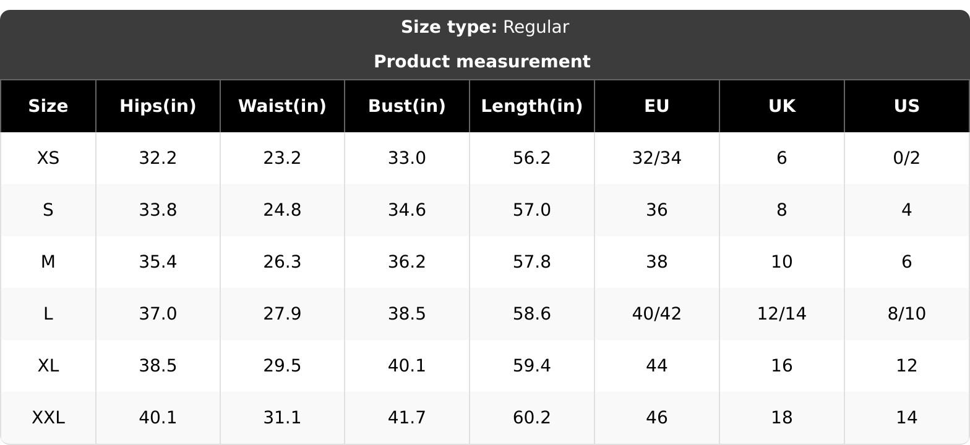Select the Bust(in) header cell

pyautogui.click(x=407, y=106)
